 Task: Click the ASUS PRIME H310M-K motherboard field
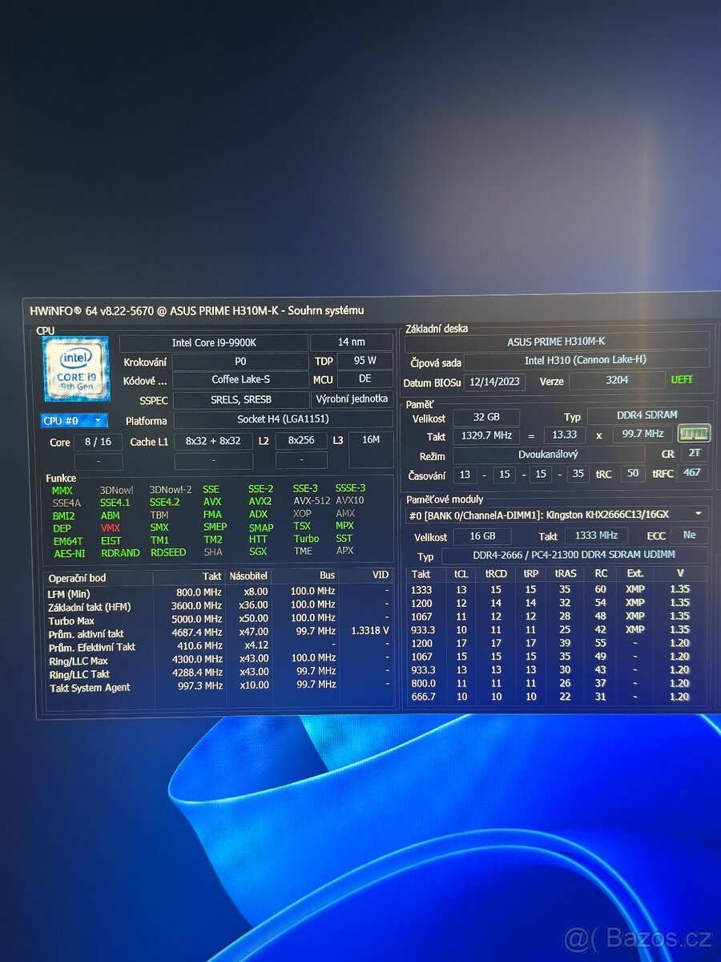click(557, 342)
